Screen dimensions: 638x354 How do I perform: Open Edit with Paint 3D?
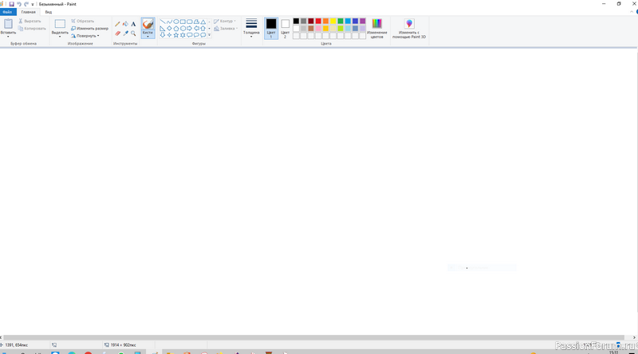click(x=409, y=29)
